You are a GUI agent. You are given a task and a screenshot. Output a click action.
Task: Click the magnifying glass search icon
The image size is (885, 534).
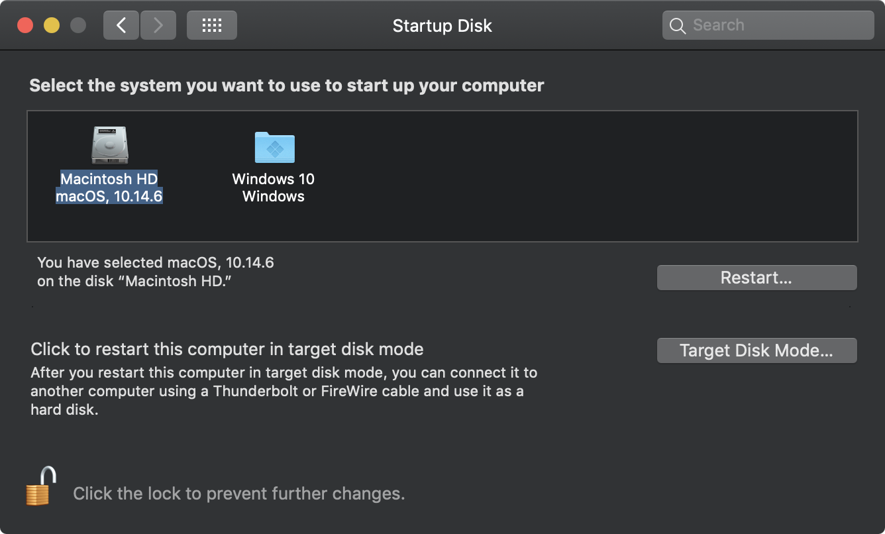pyautogui.click(x=677, y=26)
